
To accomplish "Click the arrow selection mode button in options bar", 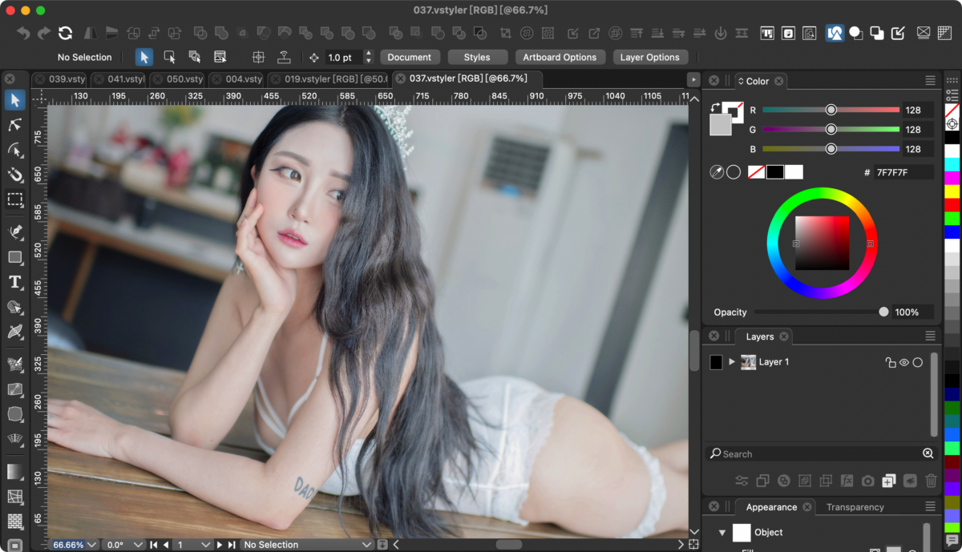I will click(144, 58).
